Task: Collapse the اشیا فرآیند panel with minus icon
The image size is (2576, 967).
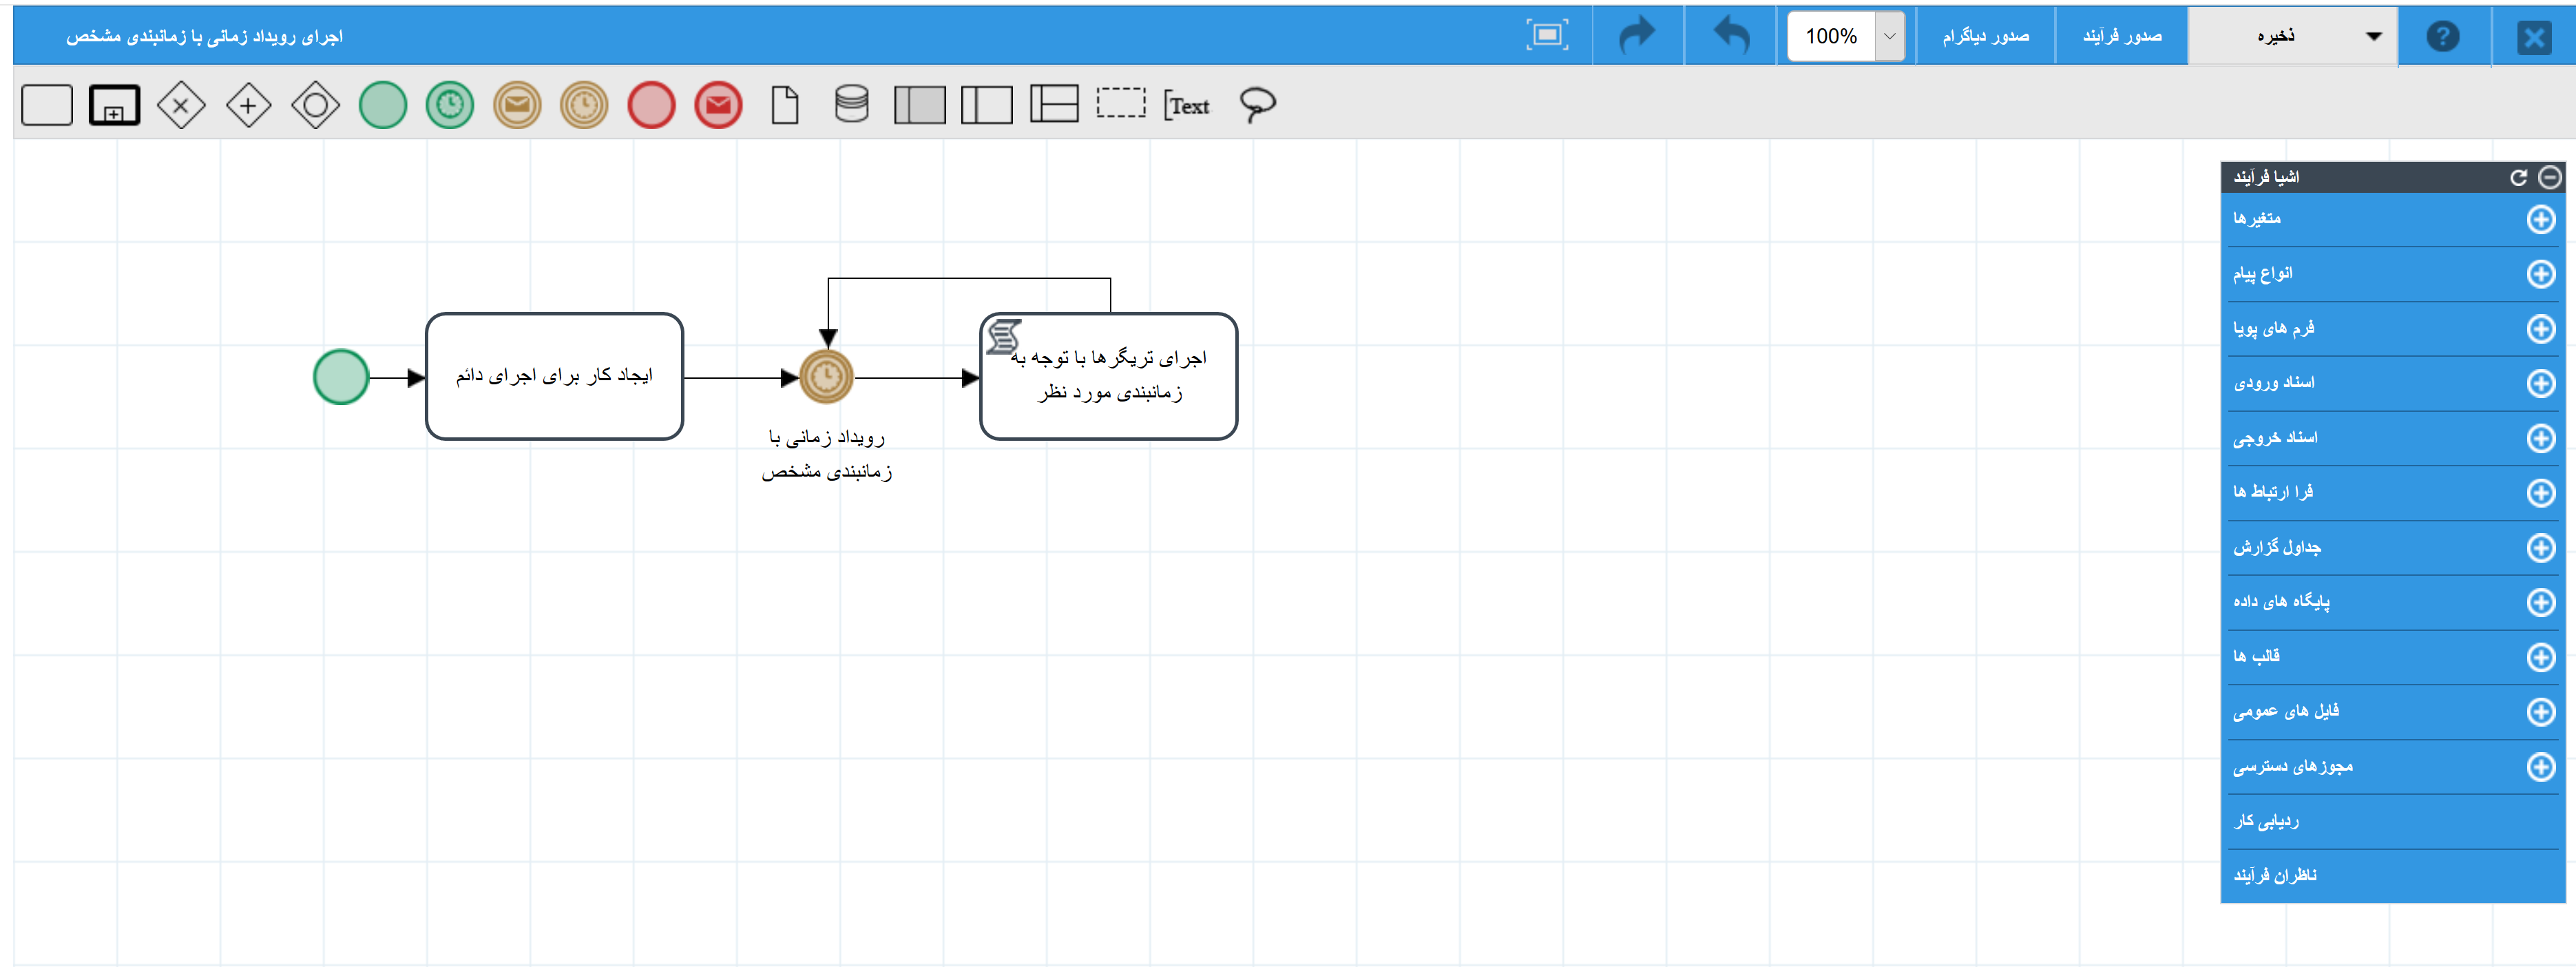Action: click(x=2550, y=177)
